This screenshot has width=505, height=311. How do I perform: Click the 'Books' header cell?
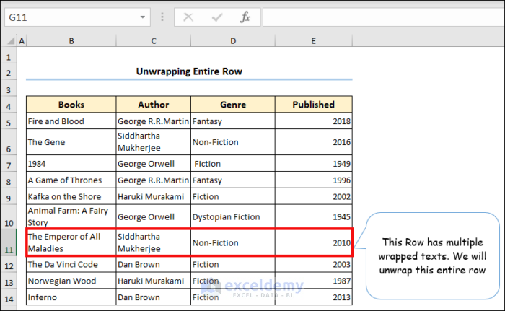71,105
